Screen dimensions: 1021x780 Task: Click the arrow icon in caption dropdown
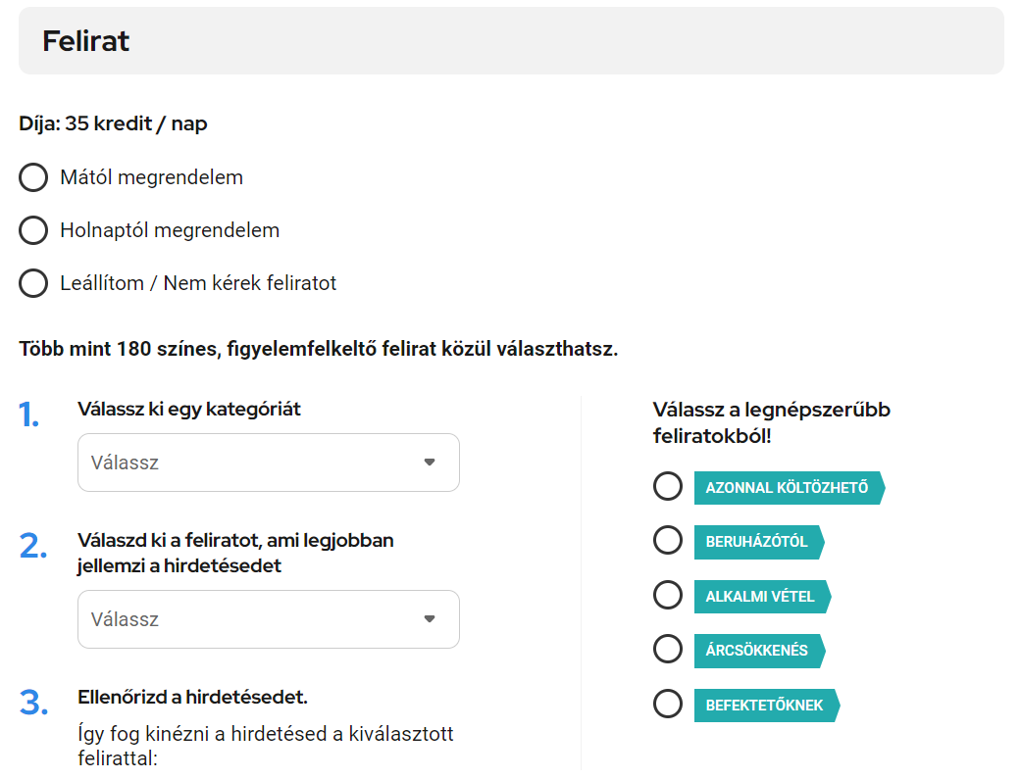pyautogui.click(x=429, y=619)
